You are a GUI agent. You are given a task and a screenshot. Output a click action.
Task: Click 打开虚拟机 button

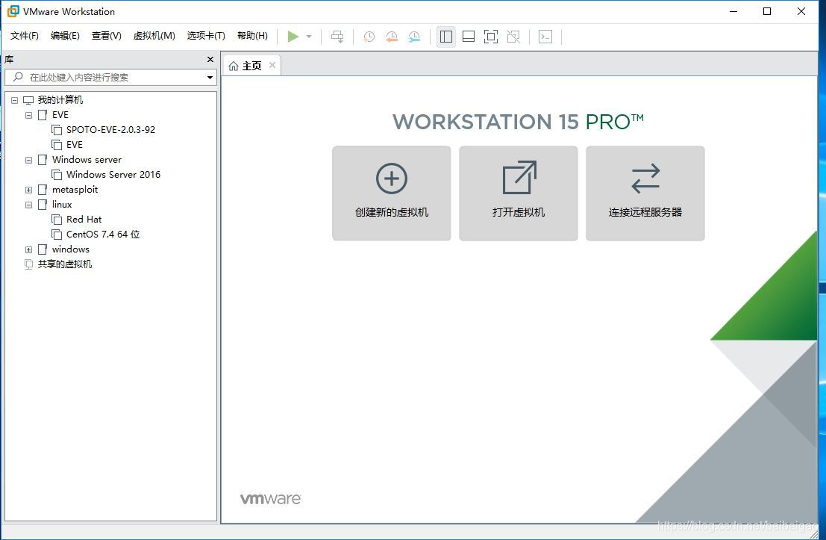tap(519, 193)
